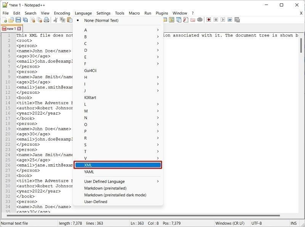Click the Paste clipboard icon
The width and height of the screenshot is (305, 227).
pos(69,20)
